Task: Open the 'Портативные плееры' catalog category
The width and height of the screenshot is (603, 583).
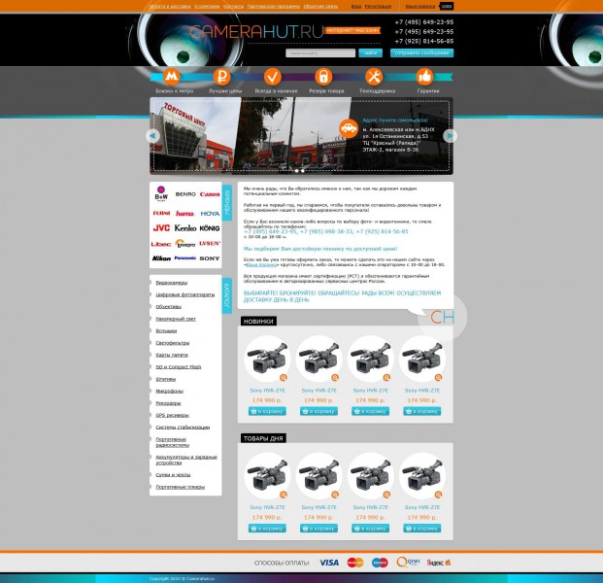Action: coord(180,487)
